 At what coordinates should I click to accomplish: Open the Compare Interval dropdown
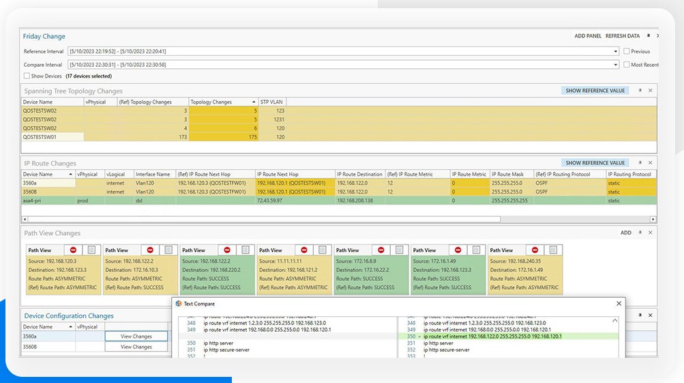point(616,65)
